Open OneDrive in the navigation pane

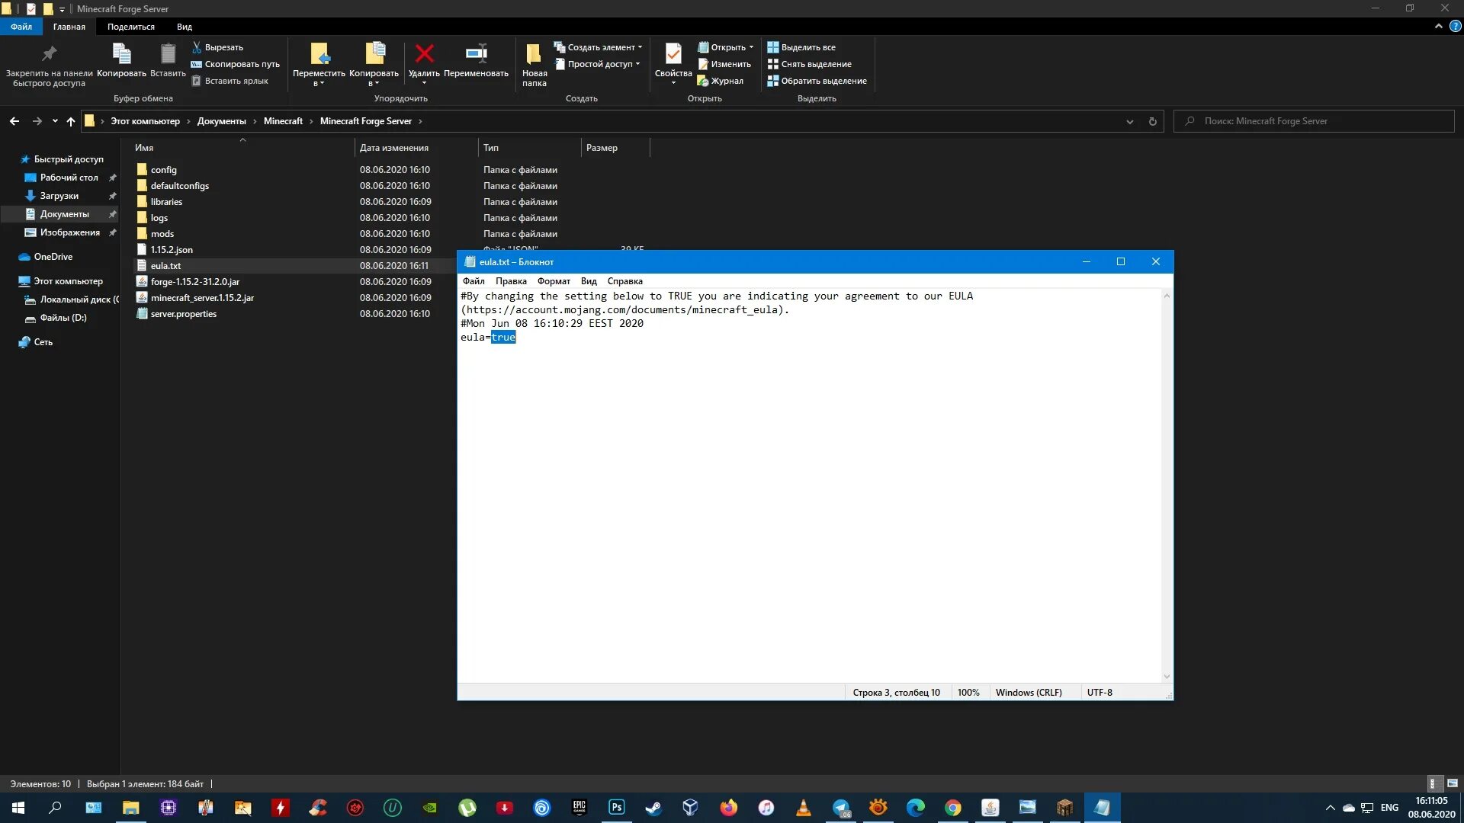click(x=53, y=257)
